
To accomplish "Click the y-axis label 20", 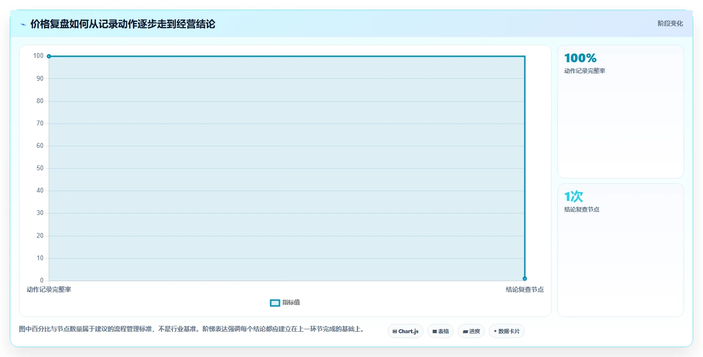I will point(40,236).
